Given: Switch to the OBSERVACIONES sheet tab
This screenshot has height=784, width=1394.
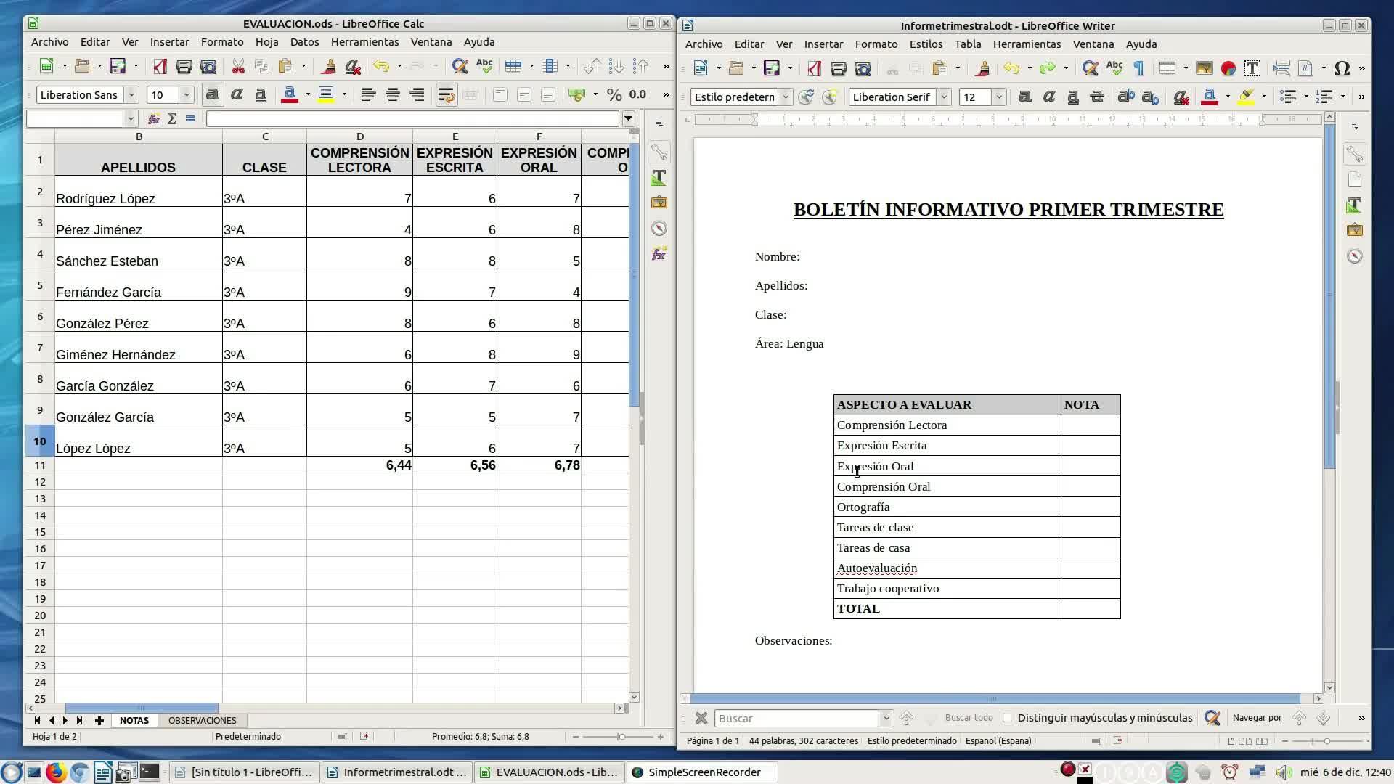Looking at the screenshot, I should pos(202,720).
